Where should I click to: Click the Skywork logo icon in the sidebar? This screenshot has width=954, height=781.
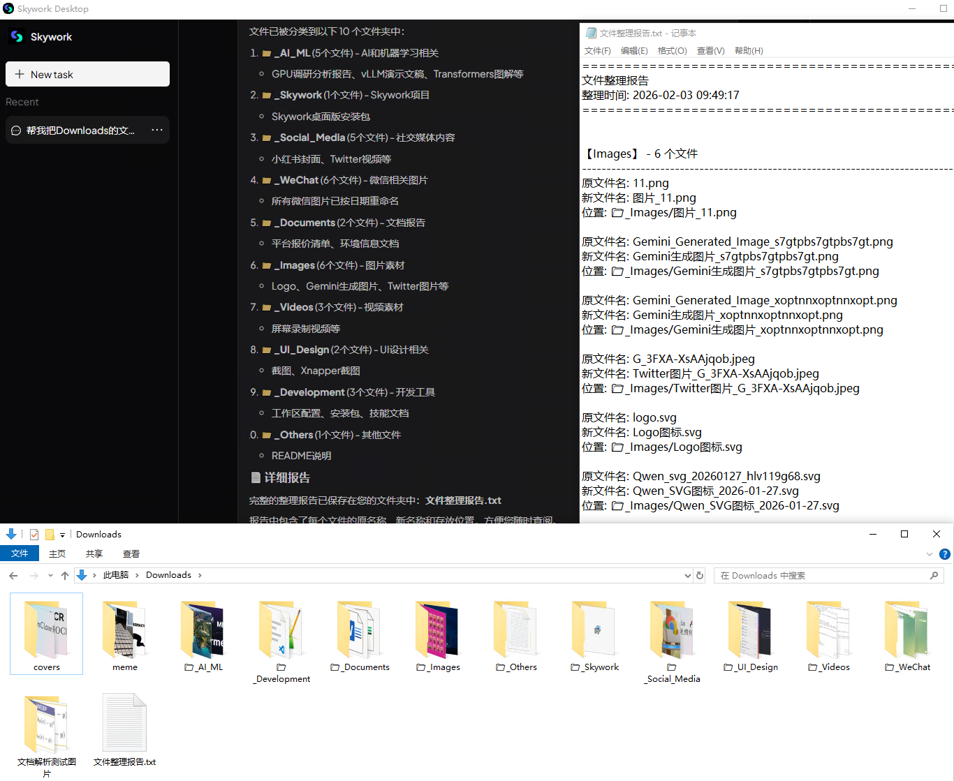tap(17, 36)
